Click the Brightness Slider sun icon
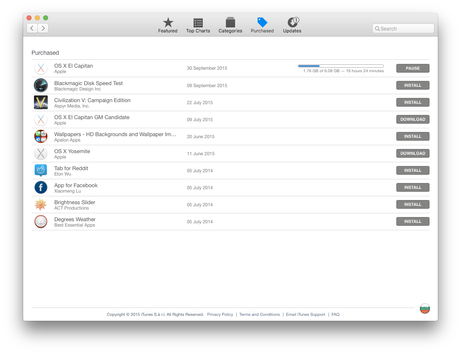This screenshot has height=354, width=461. (x=41, y=205)
